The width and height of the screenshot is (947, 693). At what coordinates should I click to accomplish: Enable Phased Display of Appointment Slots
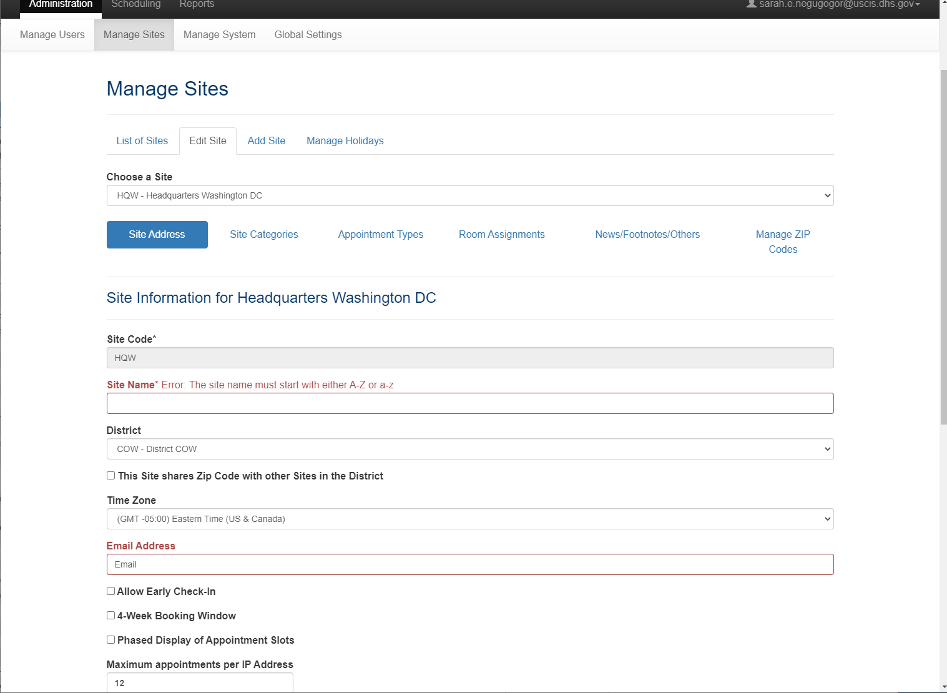tap(110, 640)
